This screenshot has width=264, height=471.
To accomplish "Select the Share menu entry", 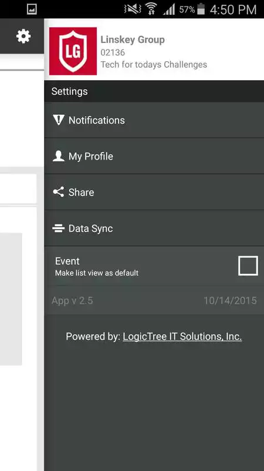I will [154, 193].
